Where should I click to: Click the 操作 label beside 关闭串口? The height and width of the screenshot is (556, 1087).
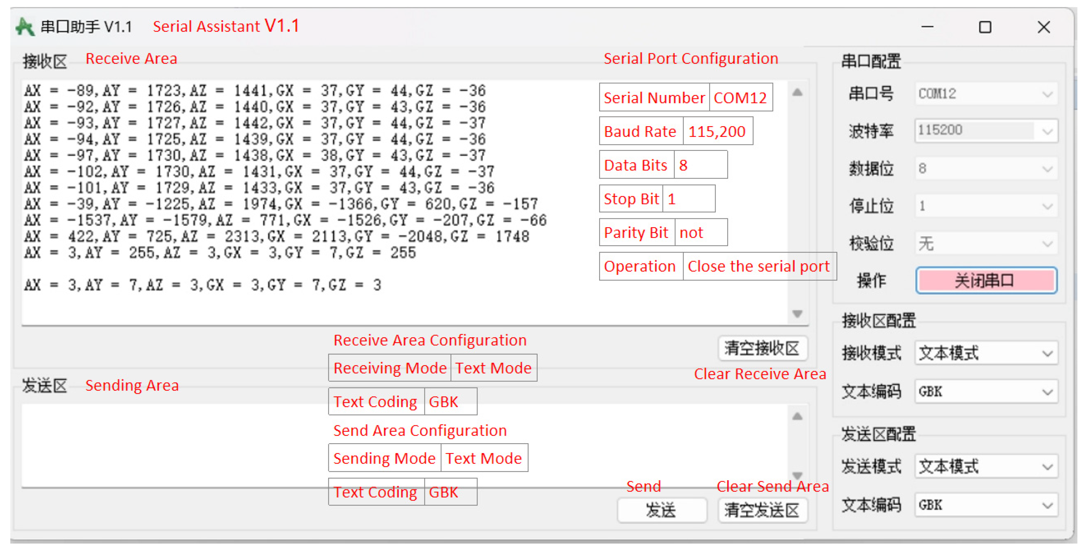[871, 281]
